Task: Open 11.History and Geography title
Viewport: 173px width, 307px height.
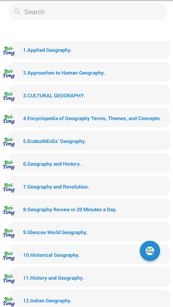Action: [x=53, y=278]
